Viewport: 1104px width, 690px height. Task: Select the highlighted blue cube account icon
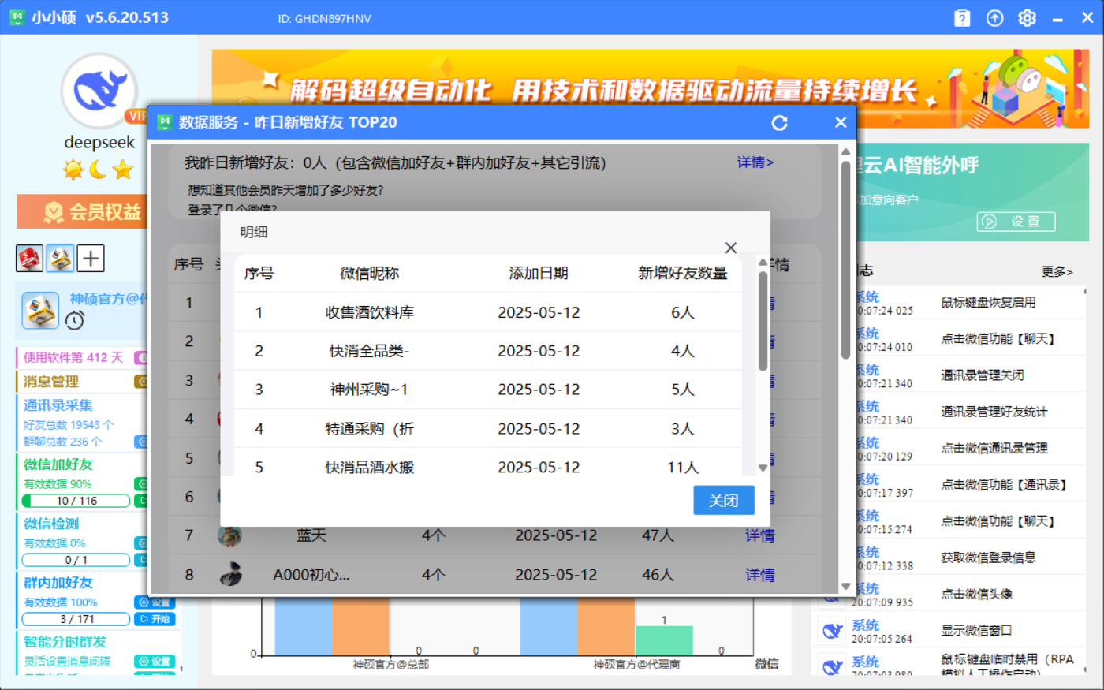point(60,258)
